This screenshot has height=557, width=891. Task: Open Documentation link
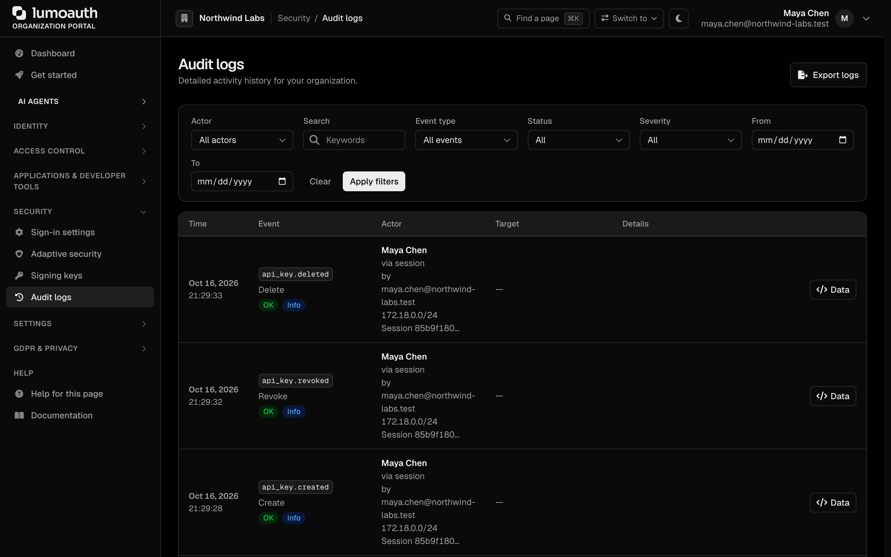[80, 416]
